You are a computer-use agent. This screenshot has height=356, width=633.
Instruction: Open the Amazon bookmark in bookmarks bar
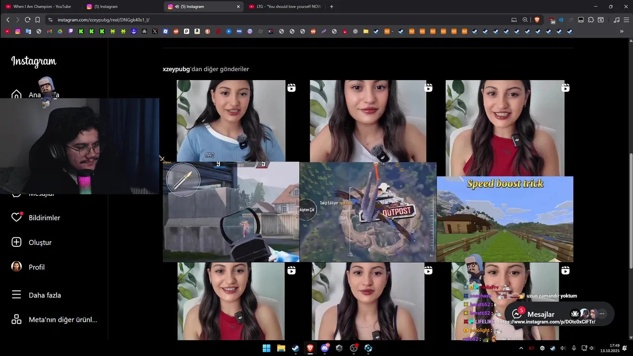[197, 31]
